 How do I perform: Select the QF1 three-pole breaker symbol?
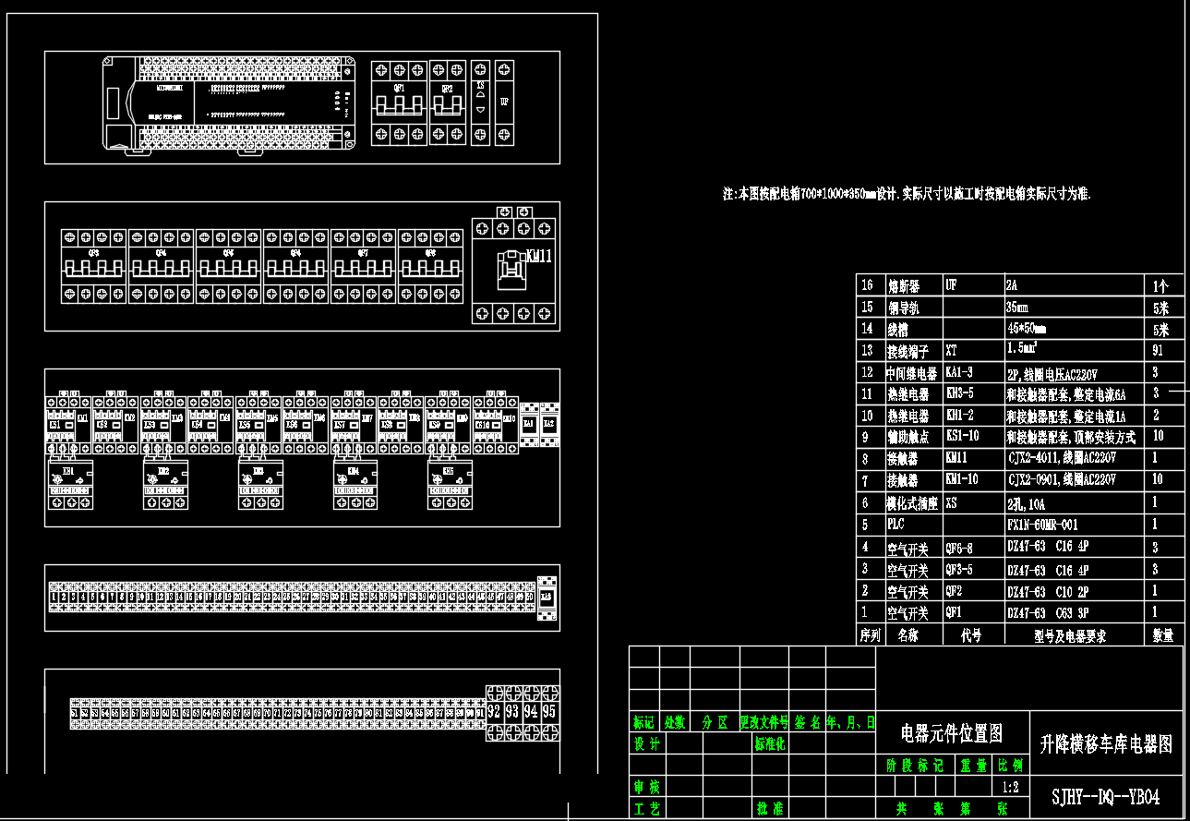(398, 103)
